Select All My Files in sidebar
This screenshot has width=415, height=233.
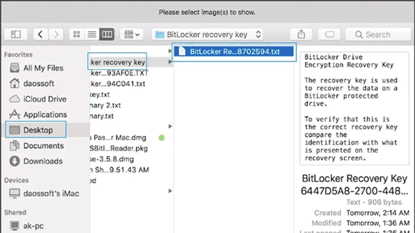(43, 68)
